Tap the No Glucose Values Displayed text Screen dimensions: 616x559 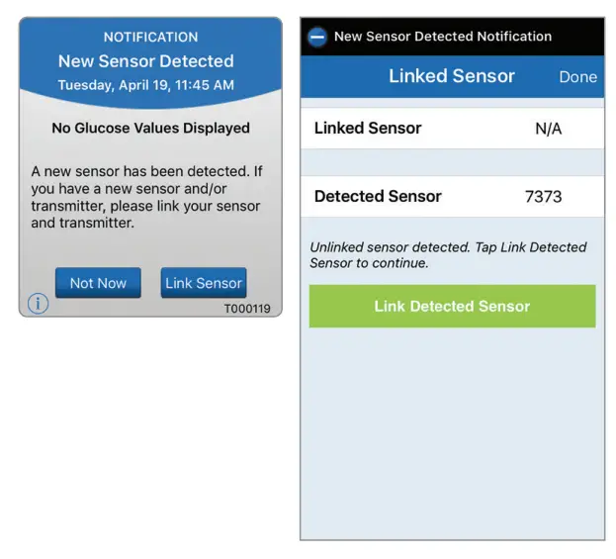click(150, 128)
